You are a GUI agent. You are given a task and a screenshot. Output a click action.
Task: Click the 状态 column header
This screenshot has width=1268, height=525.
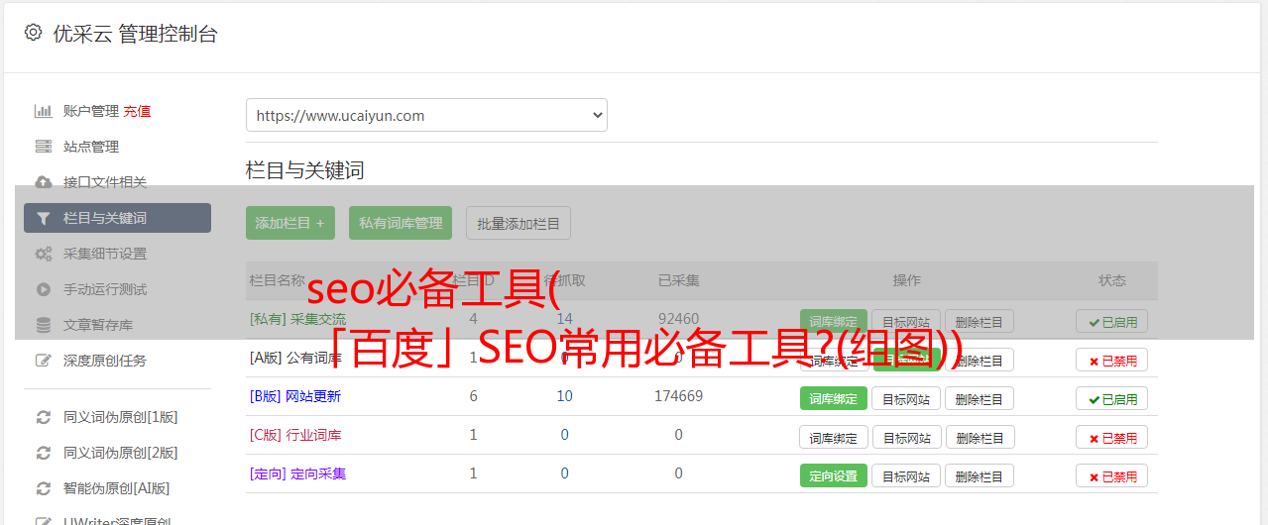point(1112,280)
